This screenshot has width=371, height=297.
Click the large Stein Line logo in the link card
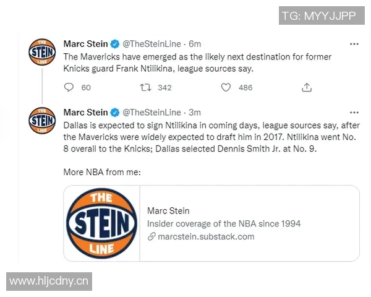tap(101, 223)
